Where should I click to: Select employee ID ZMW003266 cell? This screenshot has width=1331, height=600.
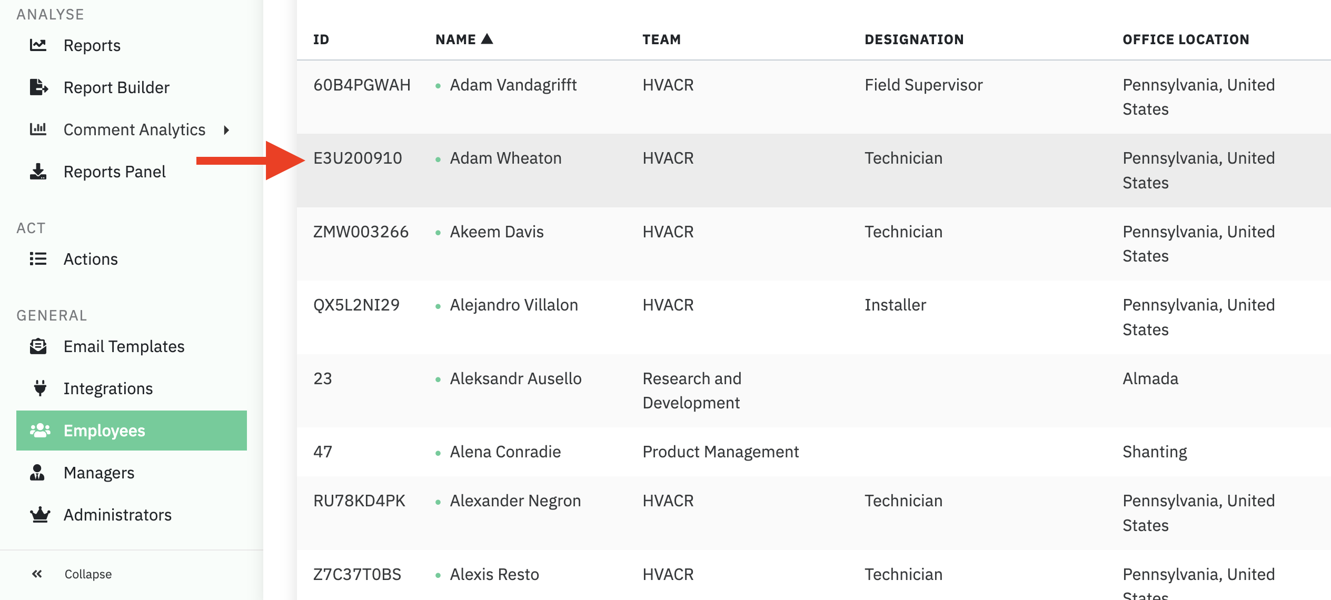point(361,232)
